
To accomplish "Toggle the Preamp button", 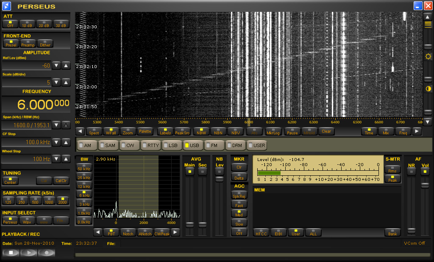I will coord(28,44).
